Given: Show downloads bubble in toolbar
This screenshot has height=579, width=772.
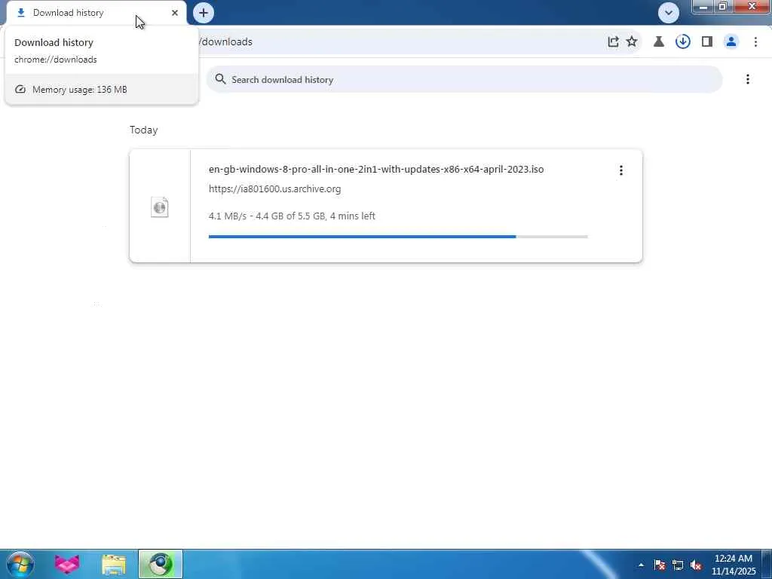Looking at the screenshot, I should [x=683, y=42].
